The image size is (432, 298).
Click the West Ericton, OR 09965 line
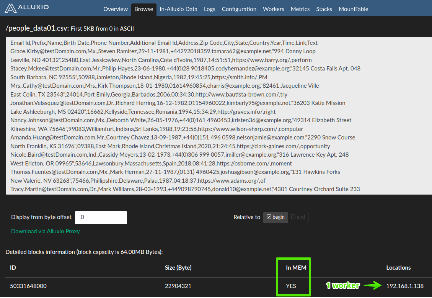151,164
